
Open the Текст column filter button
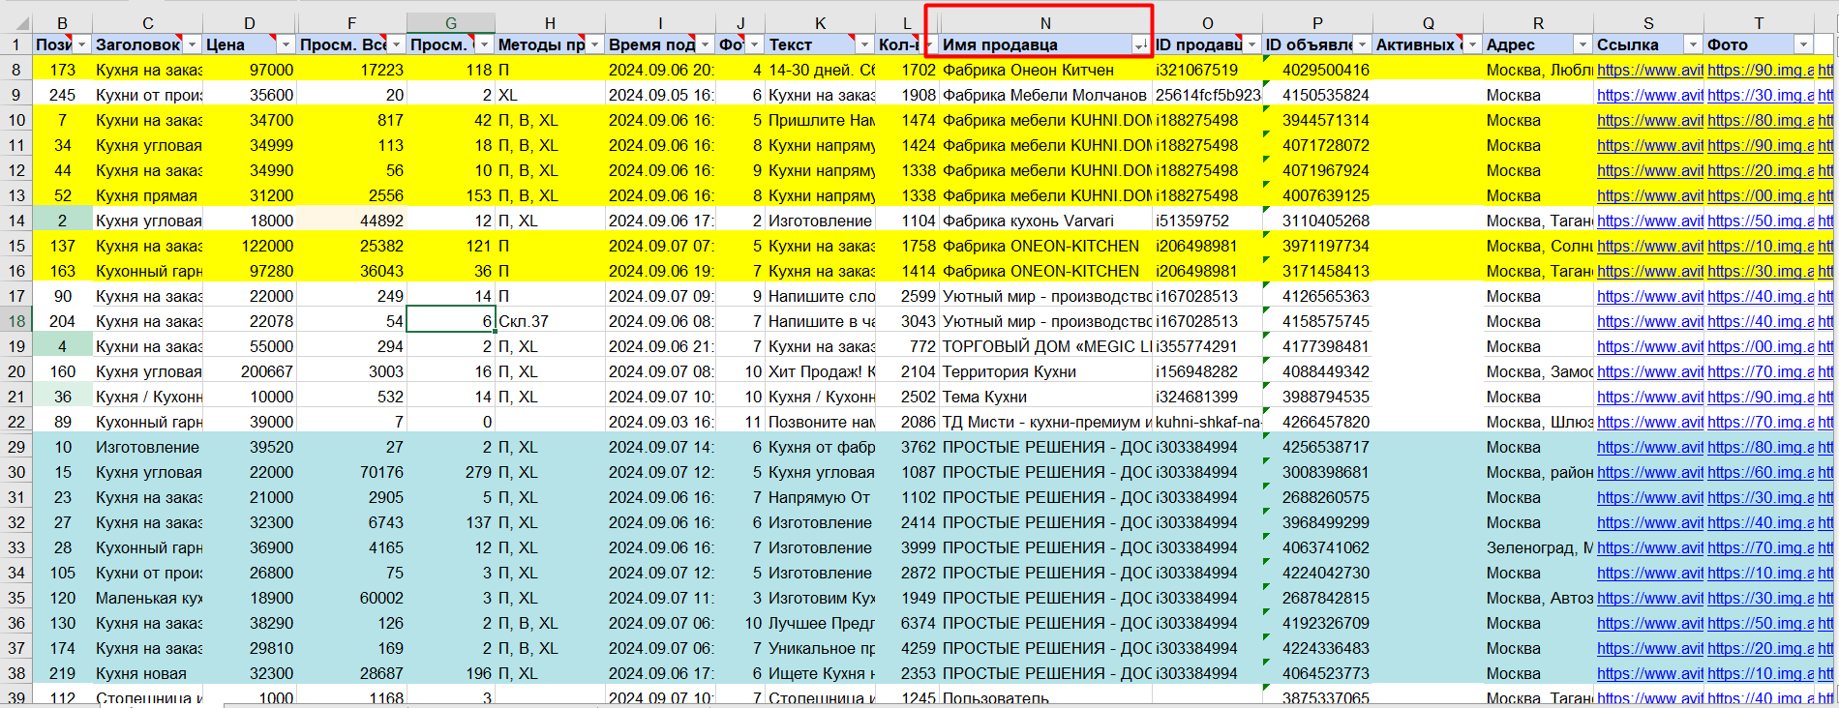pos(865,44)
